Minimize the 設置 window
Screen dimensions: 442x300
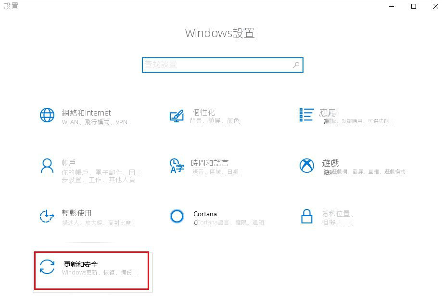point(391,6)
